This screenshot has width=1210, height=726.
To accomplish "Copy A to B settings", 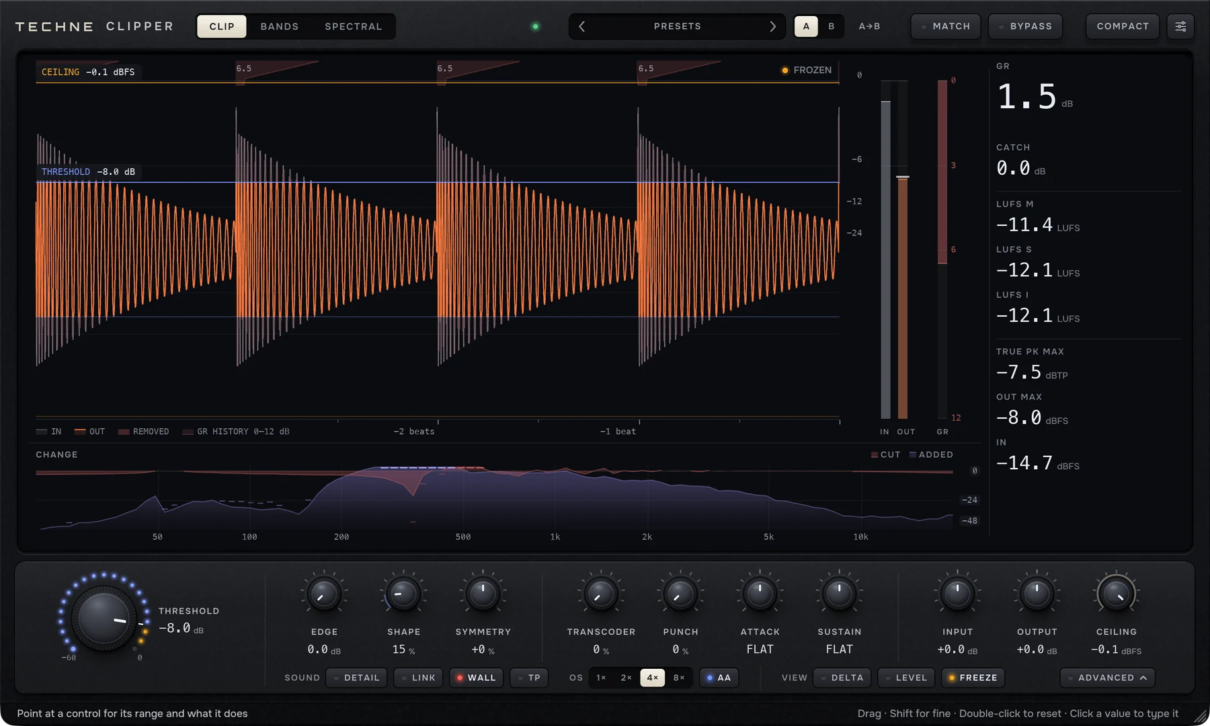I will coord(869,26).
